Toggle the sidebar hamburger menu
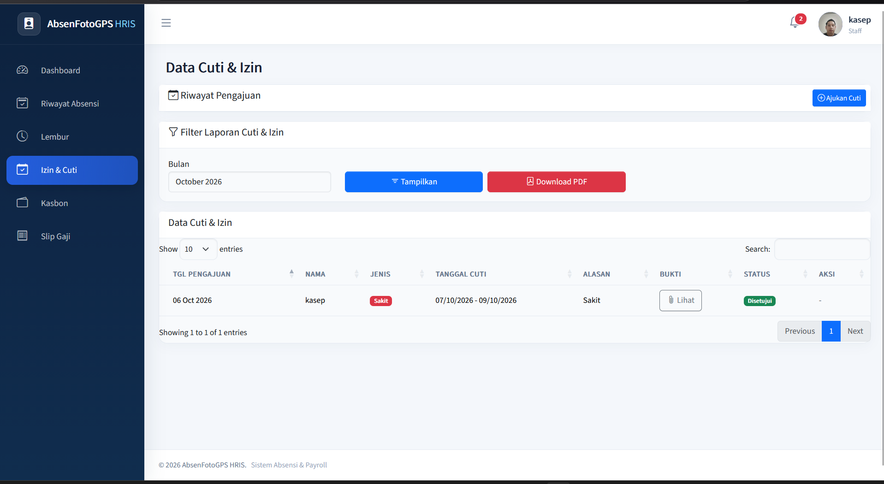This screenshot has width=884, height=484. pos(166,23)
